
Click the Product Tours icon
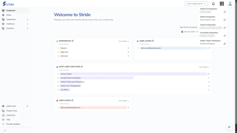(x=3, y=111)
